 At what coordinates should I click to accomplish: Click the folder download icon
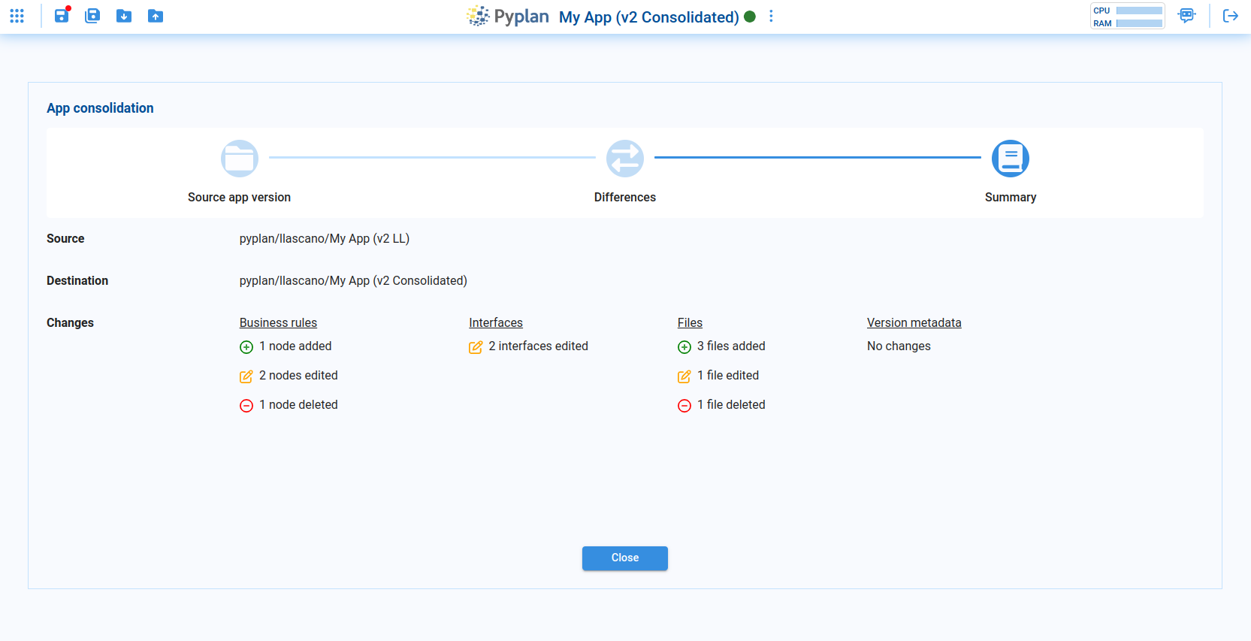[x=124, y=16]
